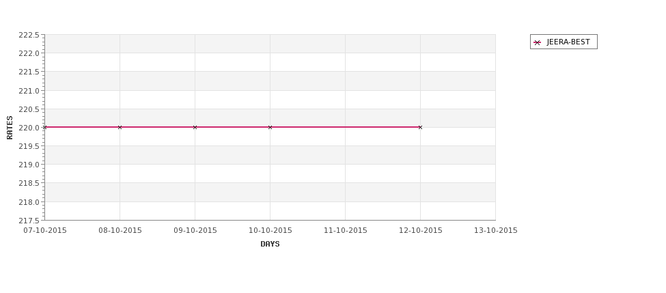This screenshot has width=666, height=293.
Task: Click the 222.5 y-axis tick label
Action: [x=29, y=36]
